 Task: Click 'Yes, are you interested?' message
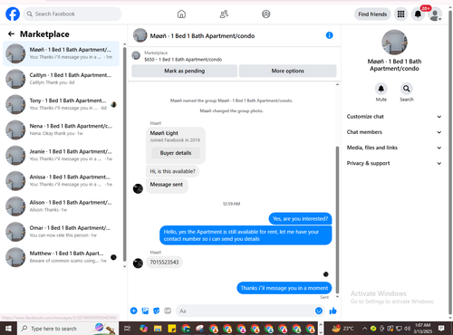[x=300, y=219]
